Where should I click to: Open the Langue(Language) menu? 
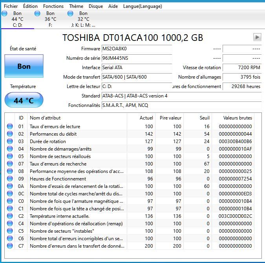click(142, 6)
